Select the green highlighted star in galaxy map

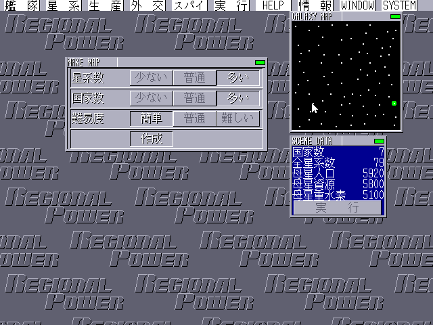tap(394, 104)
